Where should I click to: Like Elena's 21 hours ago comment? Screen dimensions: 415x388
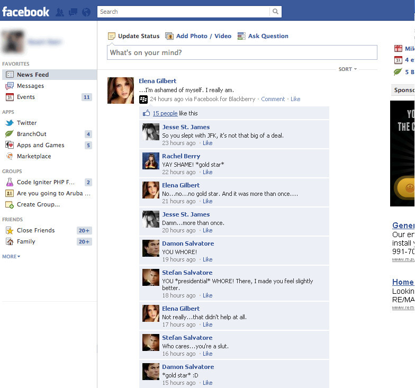click(207, 201)
